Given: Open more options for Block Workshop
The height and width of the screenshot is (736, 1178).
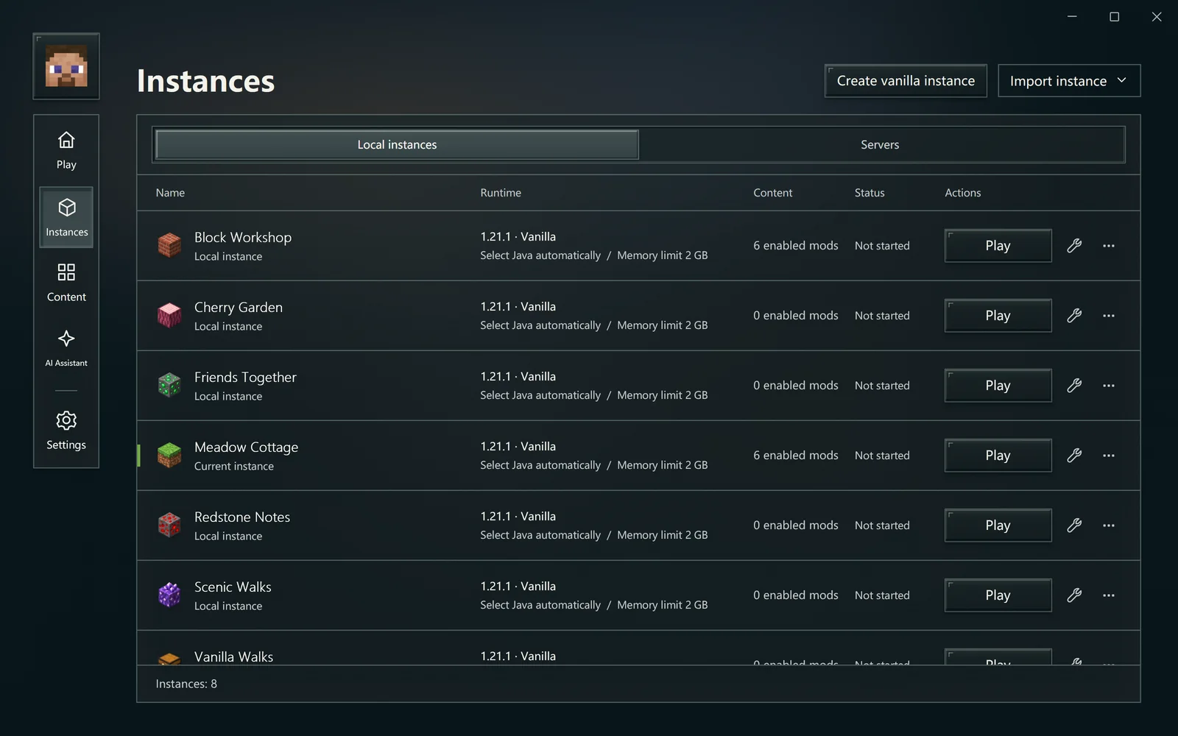Looking at the screenshot, I should (1109, 246).
